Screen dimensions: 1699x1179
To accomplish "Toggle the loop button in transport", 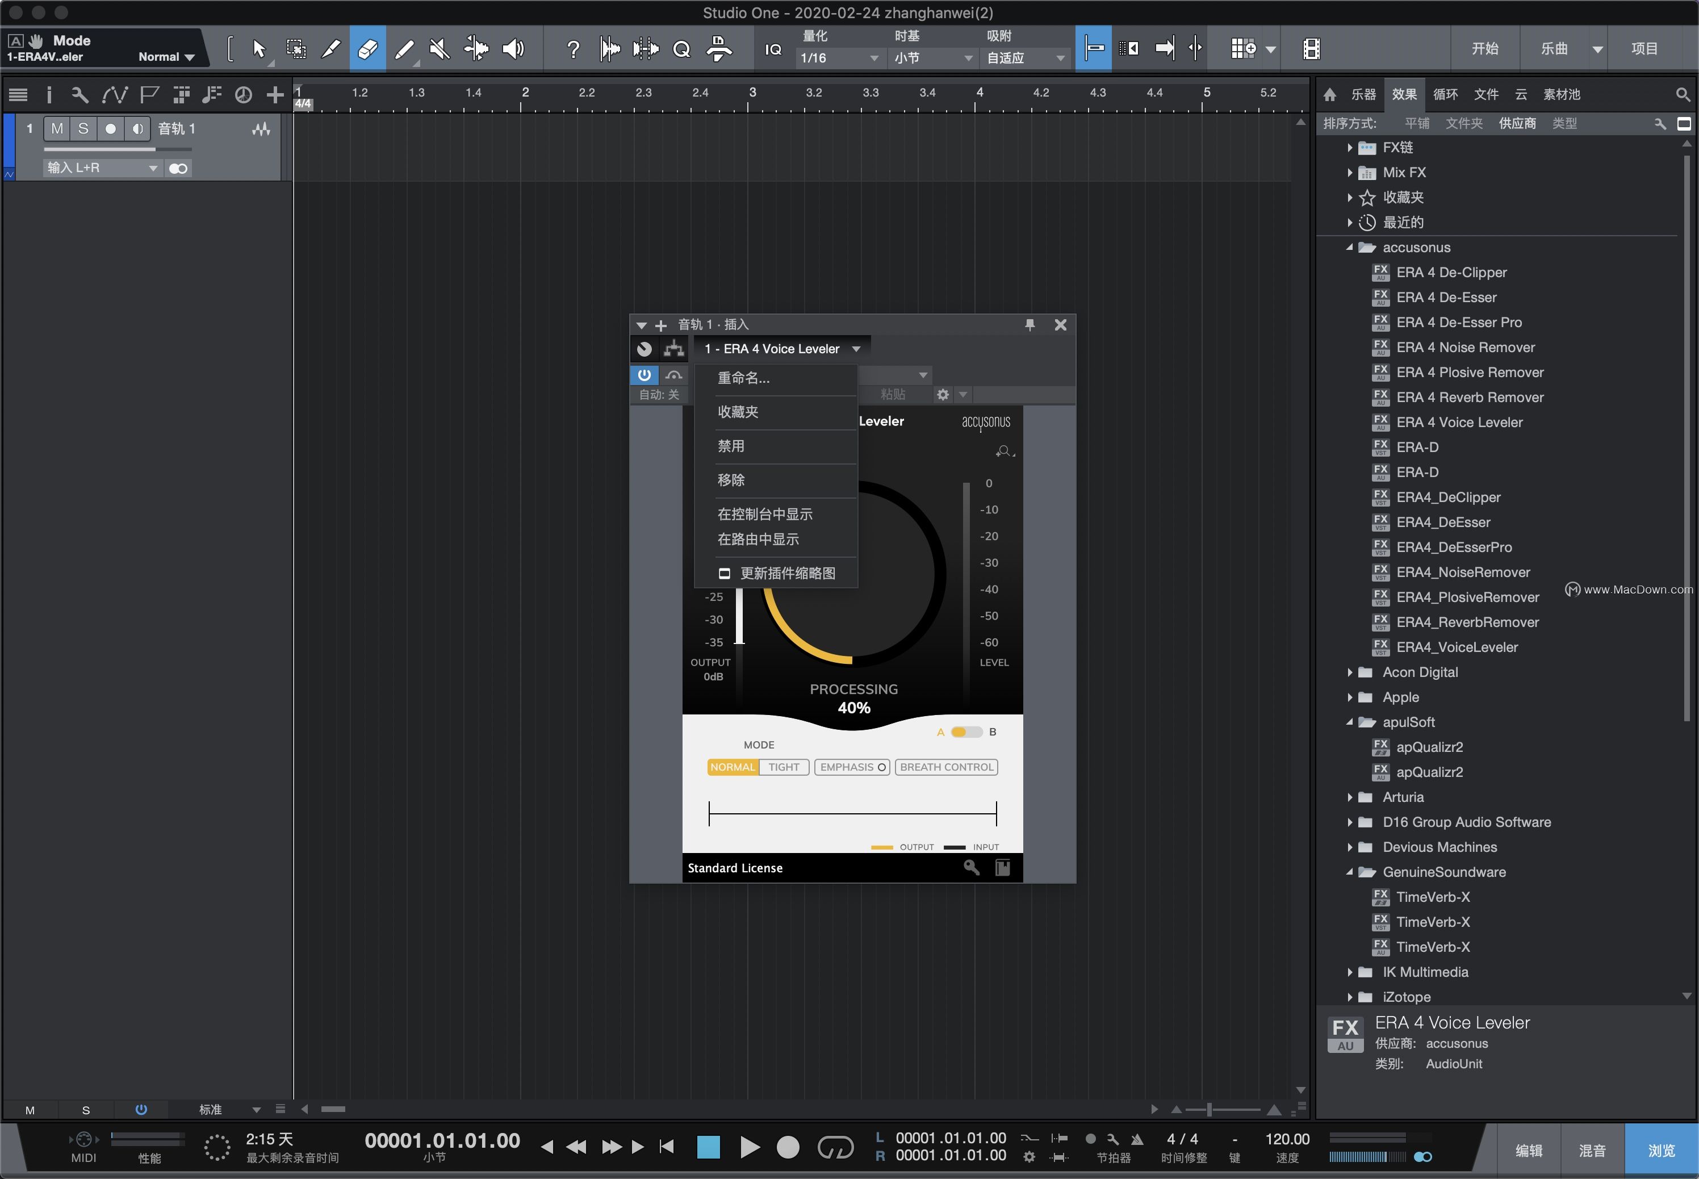I will 835,1147.
